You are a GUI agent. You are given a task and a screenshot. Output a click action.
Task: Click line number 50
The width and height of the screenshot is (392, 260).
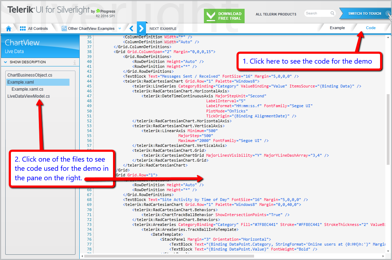pos(89,111)
